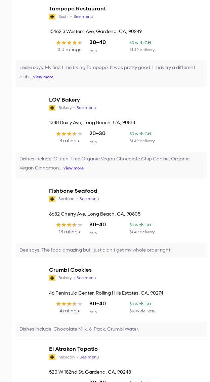Image resolution: width=210 pixels, height=382 pixels.
Task: Expand Leslie's review with view more
Action: coord(43,77)
